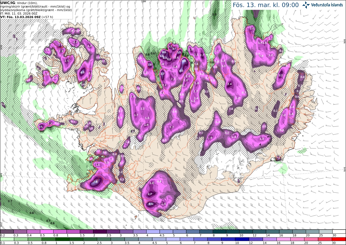The height and width of the screenshot is (245, 346).
Task: Click the '2.3' snowfall value on the map
Action: pos(190,49)
